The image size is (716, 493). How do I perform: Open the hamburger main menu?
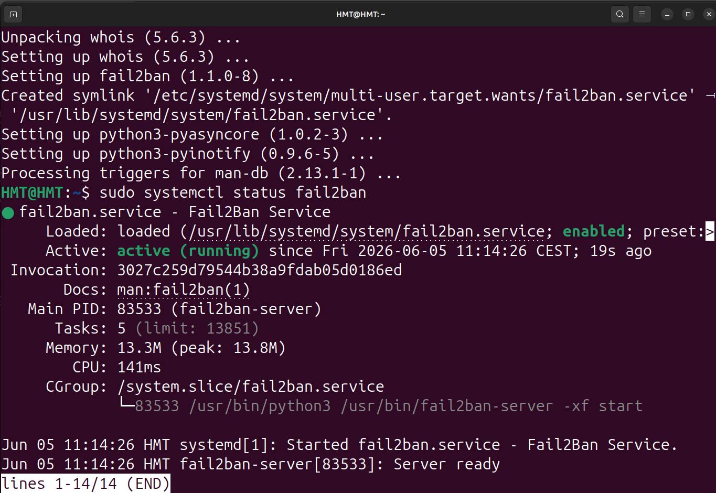[x=642, y=14]
